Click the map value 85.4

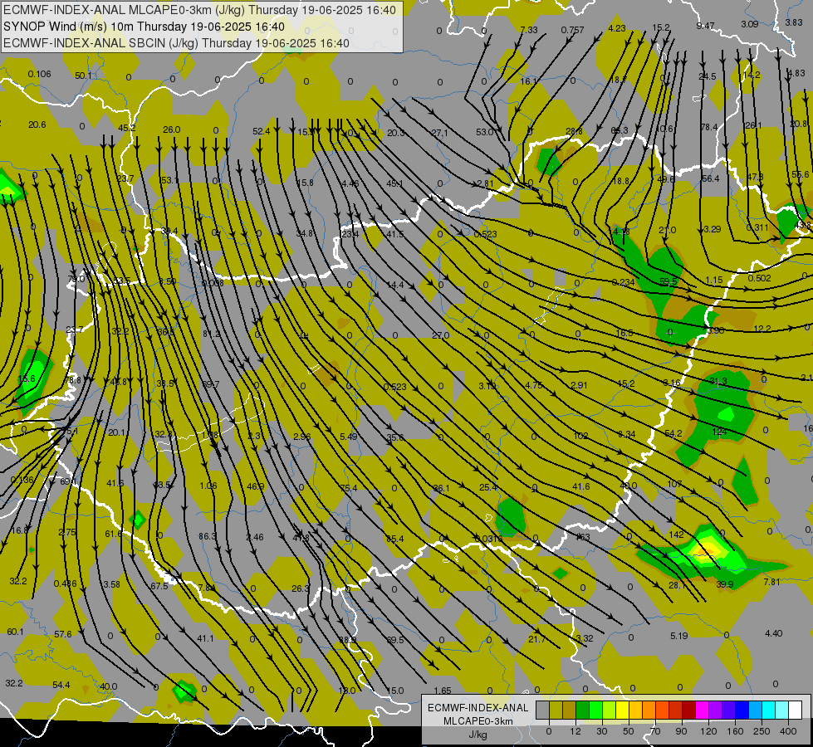point(394,539)
